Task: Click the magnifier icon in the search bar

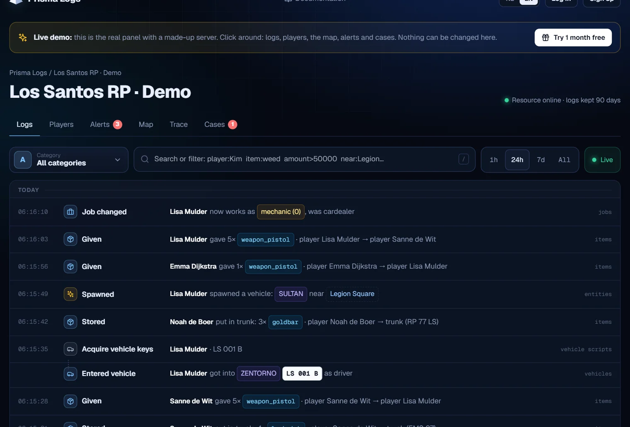Action: 145,159
